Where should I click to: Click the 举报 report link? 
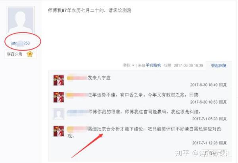click(127, 65)
